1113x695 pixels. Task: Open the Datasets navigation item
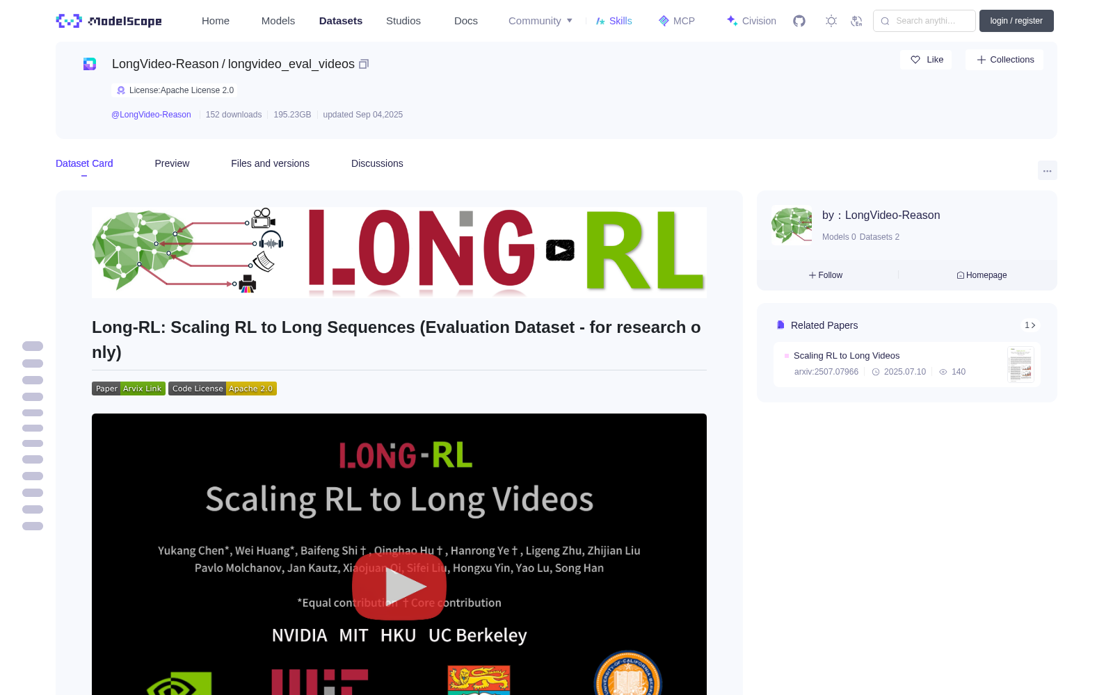341,21
